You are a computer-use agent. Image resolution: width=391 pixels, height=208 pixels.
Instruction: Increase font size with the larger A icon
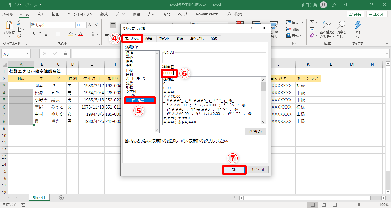point(90,25)
